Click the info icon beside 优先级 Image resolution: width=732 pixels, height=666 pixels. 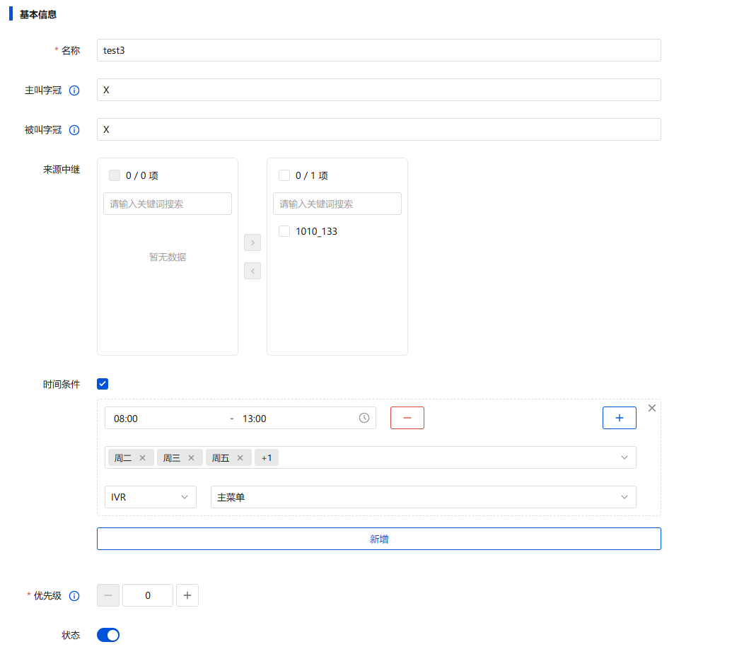(74, 596)
